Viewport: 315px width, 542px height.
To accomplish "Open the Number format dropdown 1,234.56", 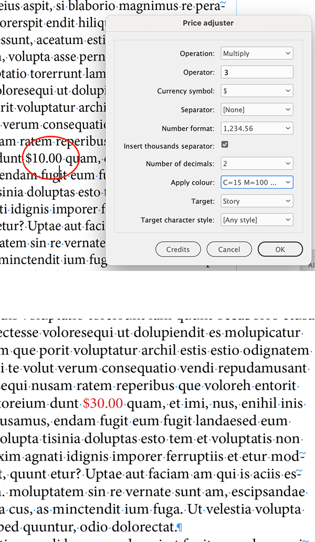I will click(x=257, y=128).
